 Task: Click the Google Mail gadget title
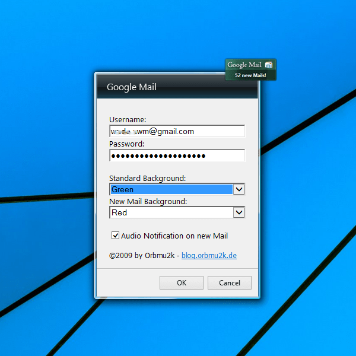click(x=244, y=65)
